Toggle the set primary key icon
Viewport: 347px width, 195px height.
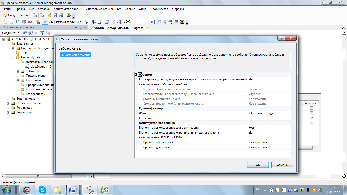click(x=45, y=22)
